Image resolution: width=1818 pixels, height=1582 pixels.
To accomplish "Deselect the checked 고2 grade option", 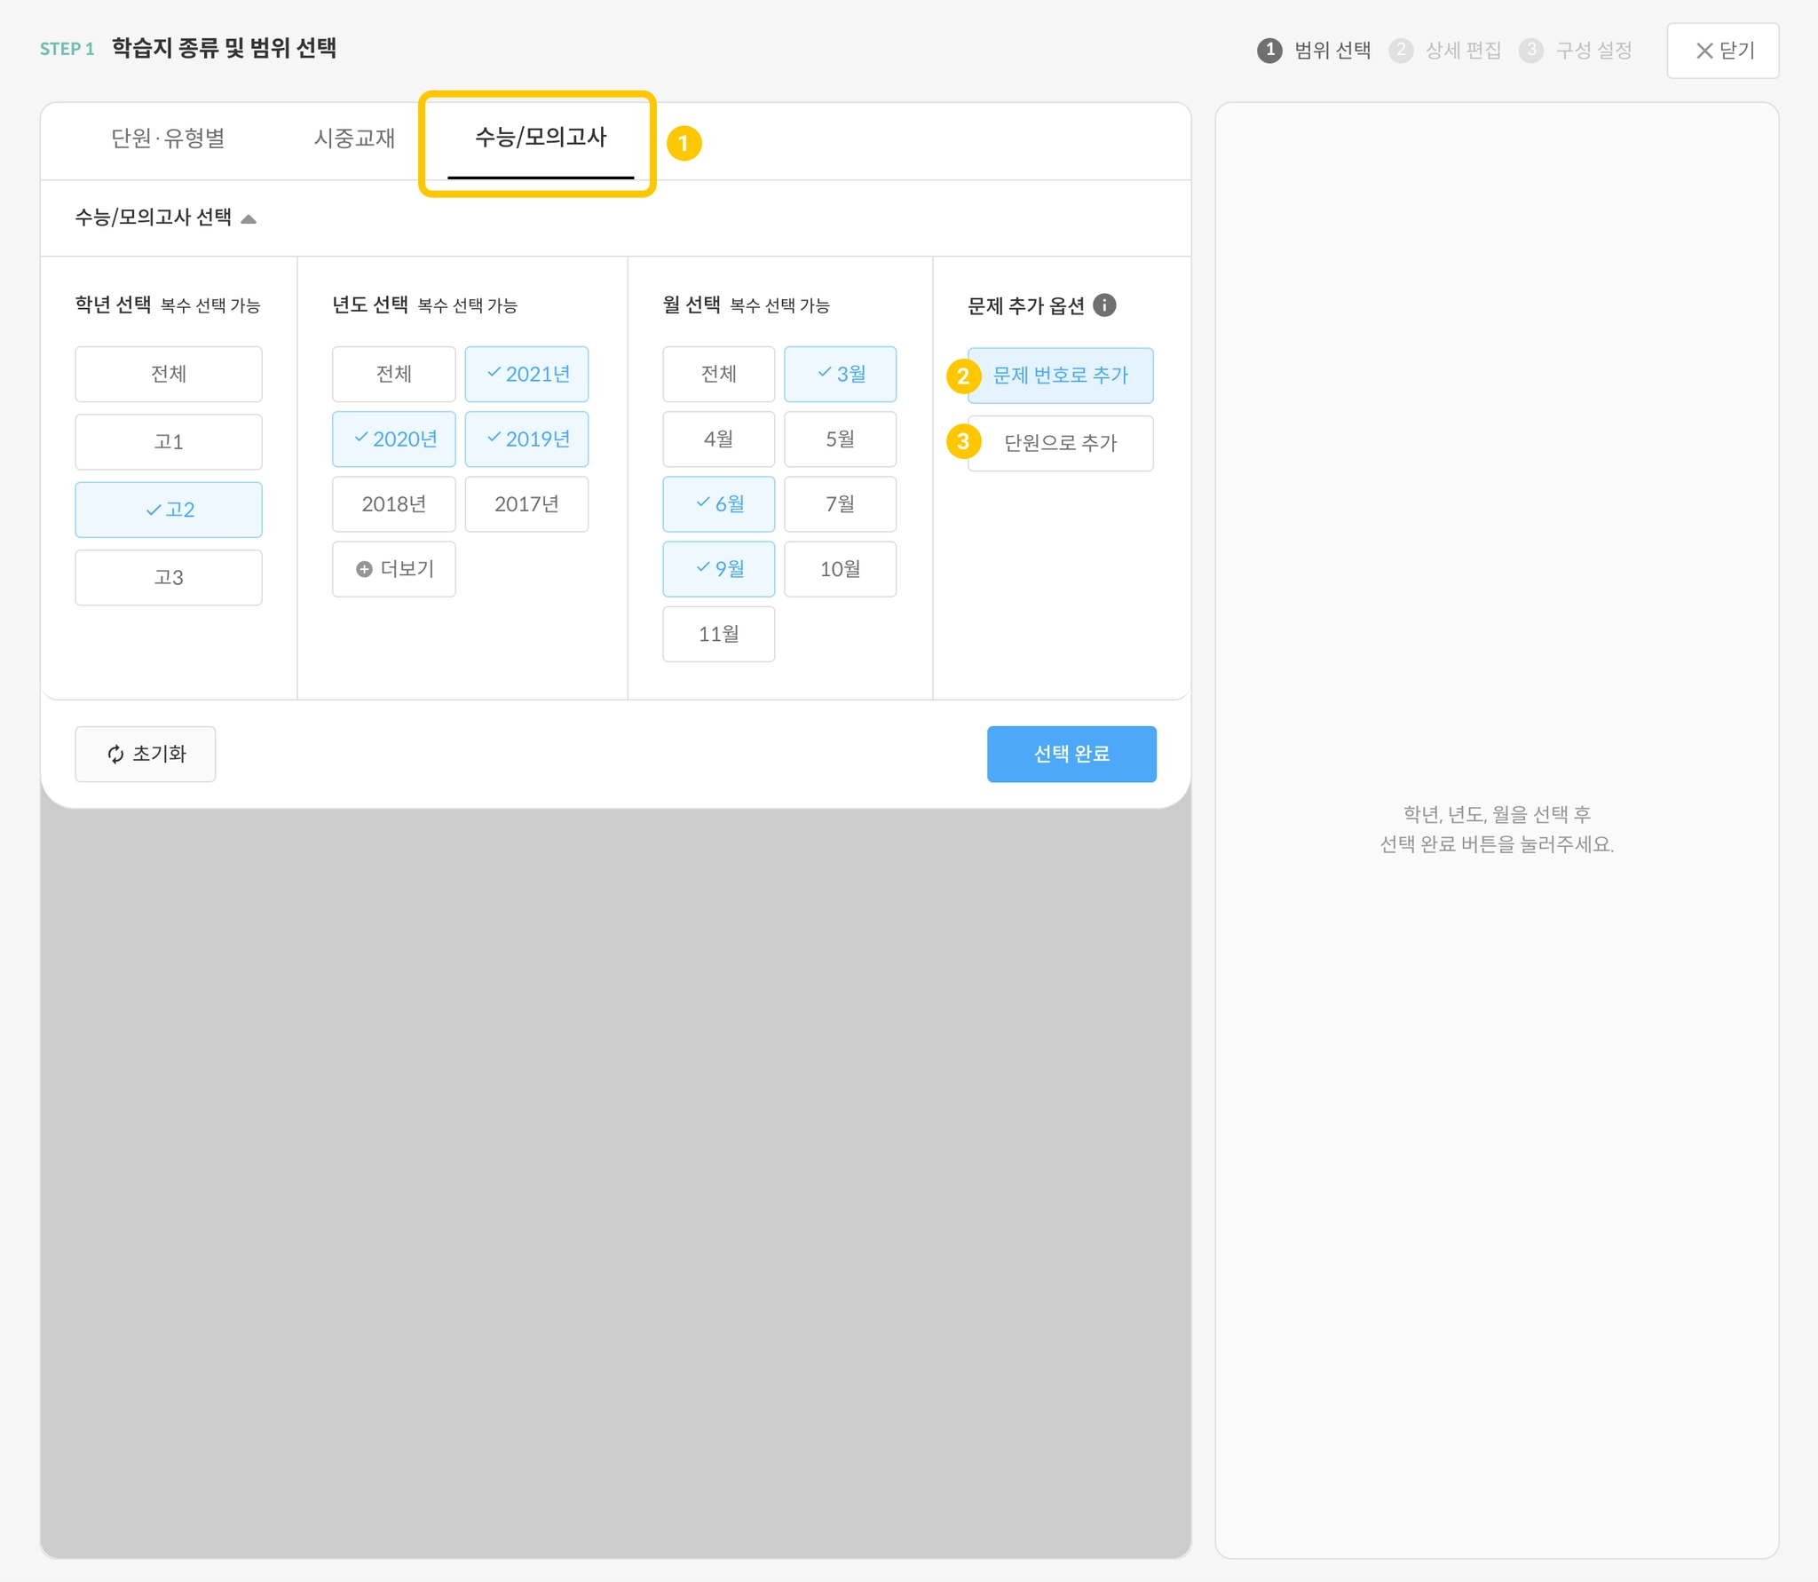I will (x=169, y=510).
